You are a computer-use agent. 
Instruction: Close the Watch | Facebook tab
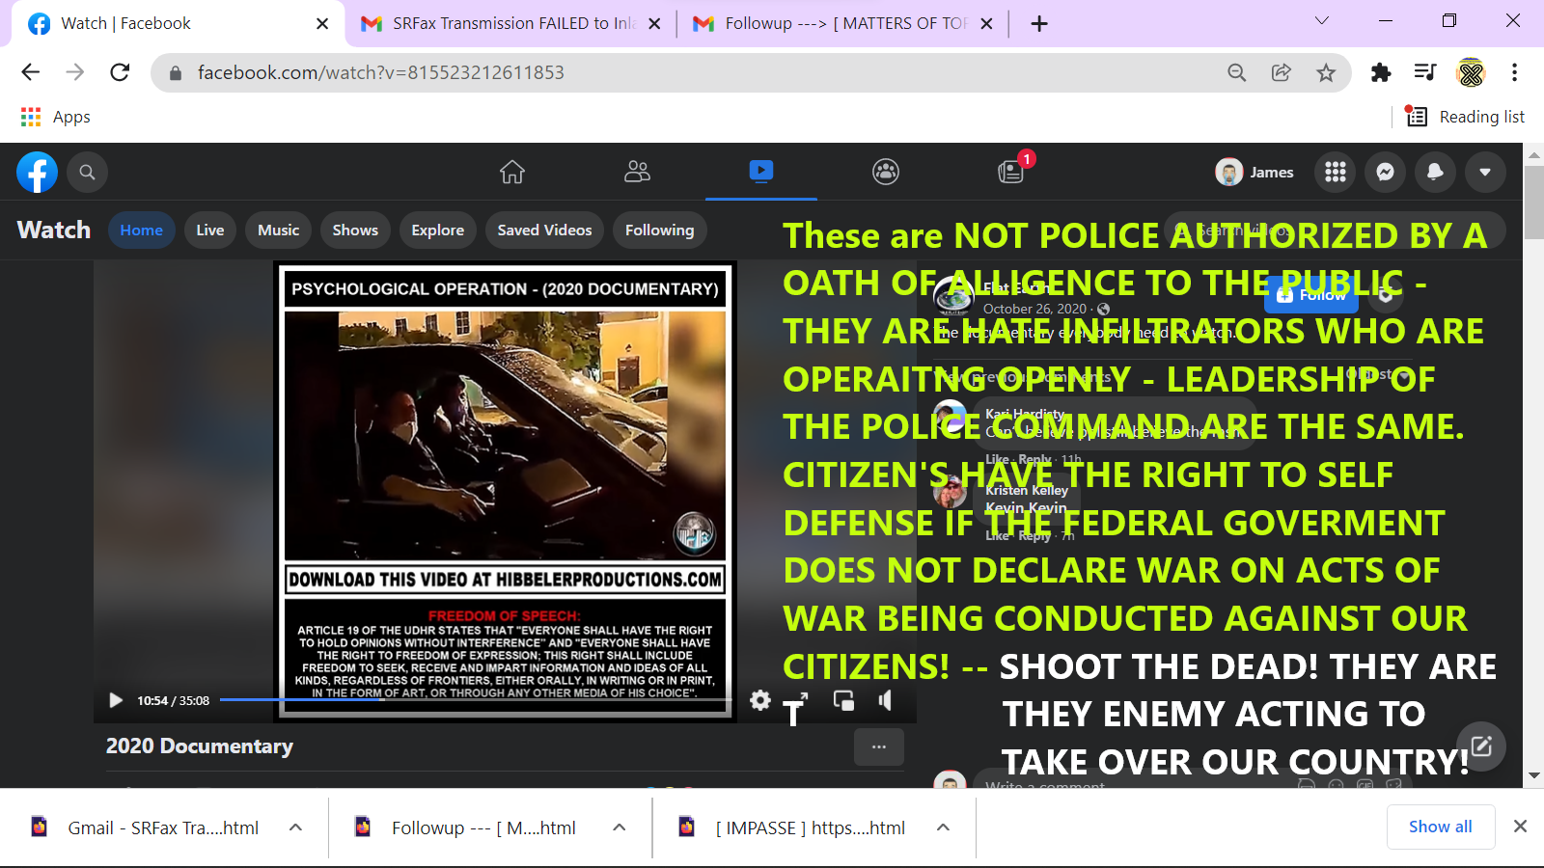tap(322, 23)
